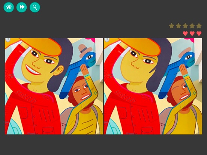Use the magnifying glass hint icon
This screenshot has height=155, width=207.
pos(35,7)
